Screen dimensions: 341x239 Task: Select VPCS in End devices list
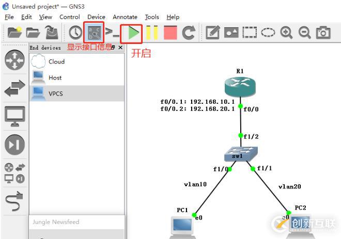coord(77,93)
